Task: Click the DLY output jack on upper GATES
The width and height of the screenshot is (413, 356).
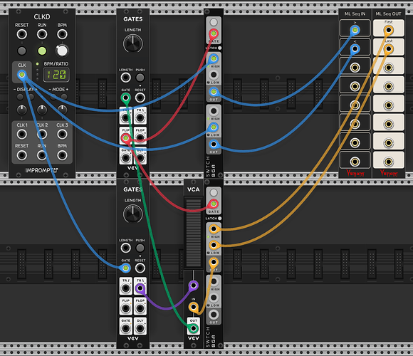Action: pos(140,158)
